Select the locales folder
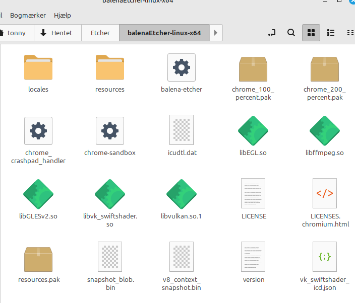 tap(38, 67)
